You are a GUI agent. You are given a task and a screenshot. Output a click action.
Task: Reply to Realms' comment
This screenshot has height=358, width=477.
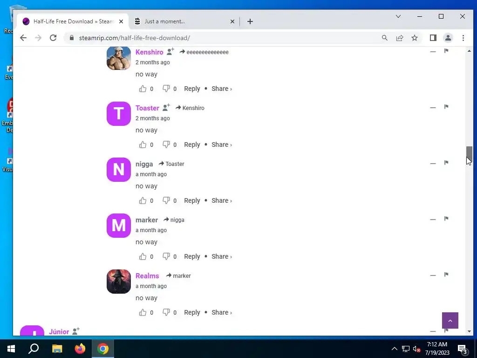pyautogui.click(x=192, y=313)
